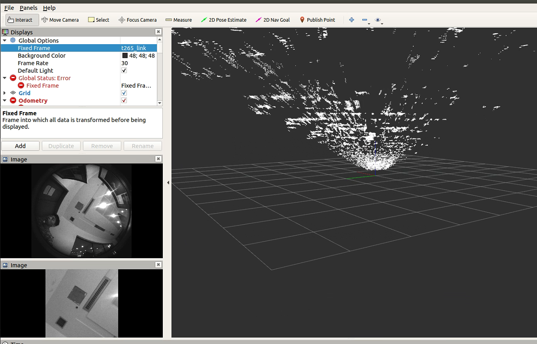Uncheck the Grid display checkbox

coord(124,93)
